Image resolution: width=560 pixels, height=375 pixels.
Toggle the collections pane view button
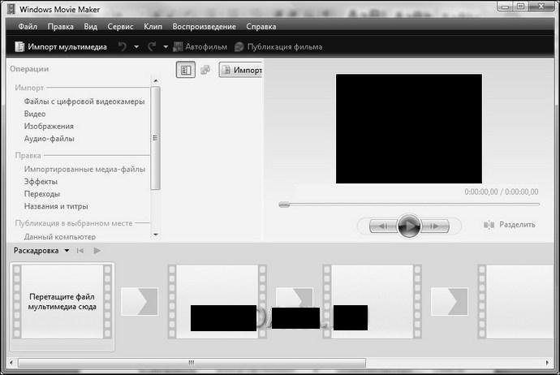click(x=205, y=71)
